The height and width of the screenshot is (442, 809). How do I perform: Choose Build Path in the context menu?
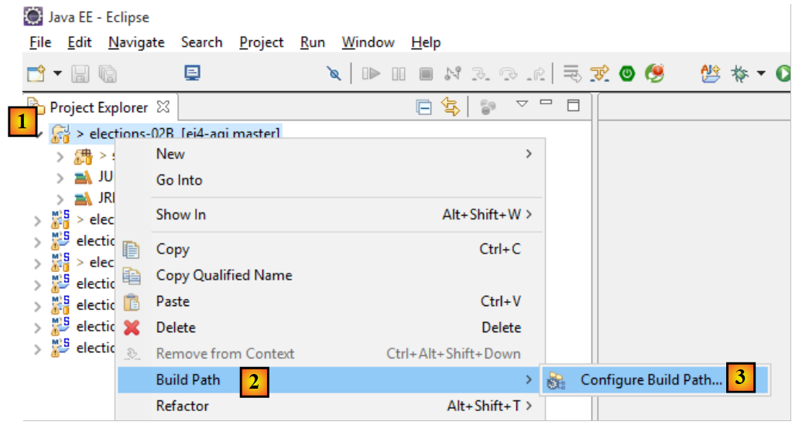pyautogui.click(x=188, y=380)
